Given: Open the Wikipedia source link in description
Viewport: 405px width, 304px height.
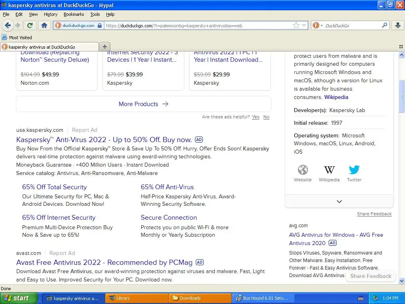Looking at the screenshot, I should [336, 97].
